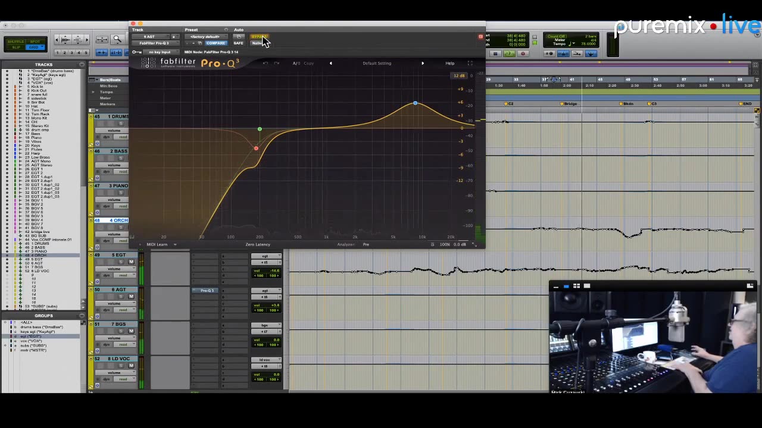Click the COMPARE button in plugin header
The width and height of the screenshot is (762, 428).
216,43
